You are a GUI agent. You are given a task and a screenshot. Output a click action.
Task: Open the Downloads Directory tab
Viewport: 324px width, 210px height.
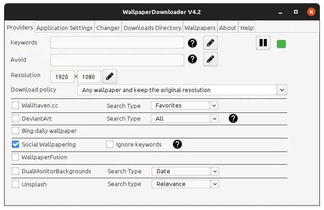click(x=152, y=28)
